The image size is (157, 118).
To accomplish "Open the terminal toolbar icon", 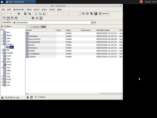I will 96,14.
